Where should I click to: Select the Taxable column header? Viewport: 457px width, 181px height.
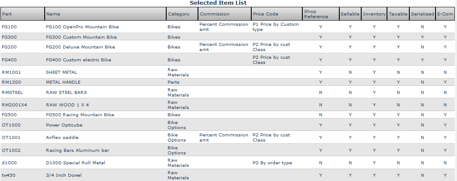pyautogui.click(x=398, y=14)
